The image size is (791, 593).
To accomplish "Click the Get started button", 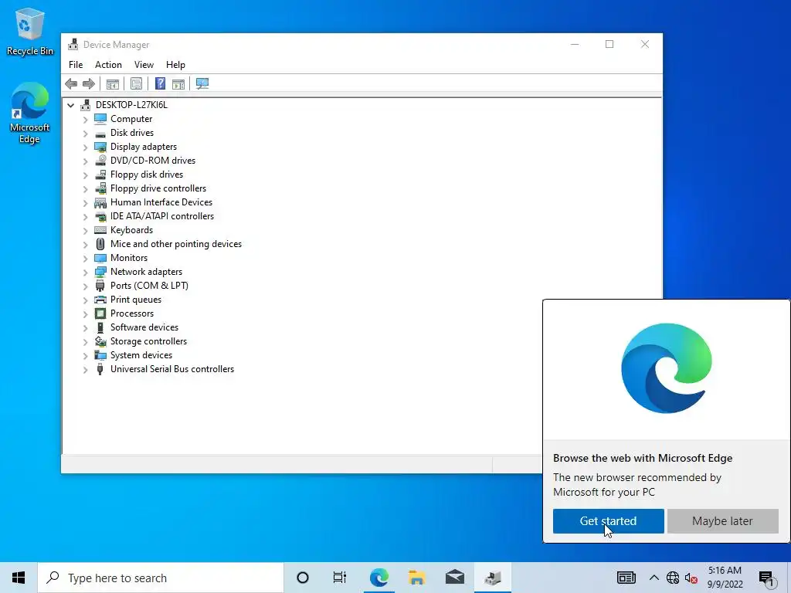I will pos(609,521).
